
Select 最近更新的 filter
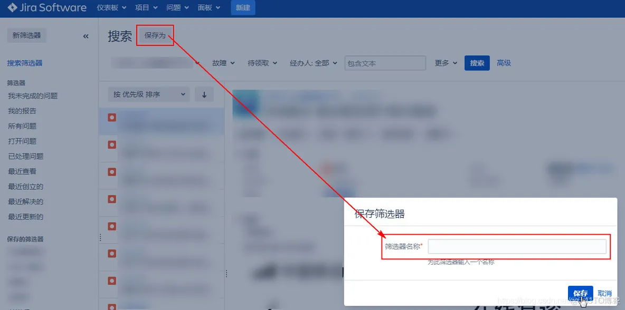coord(25,217)
